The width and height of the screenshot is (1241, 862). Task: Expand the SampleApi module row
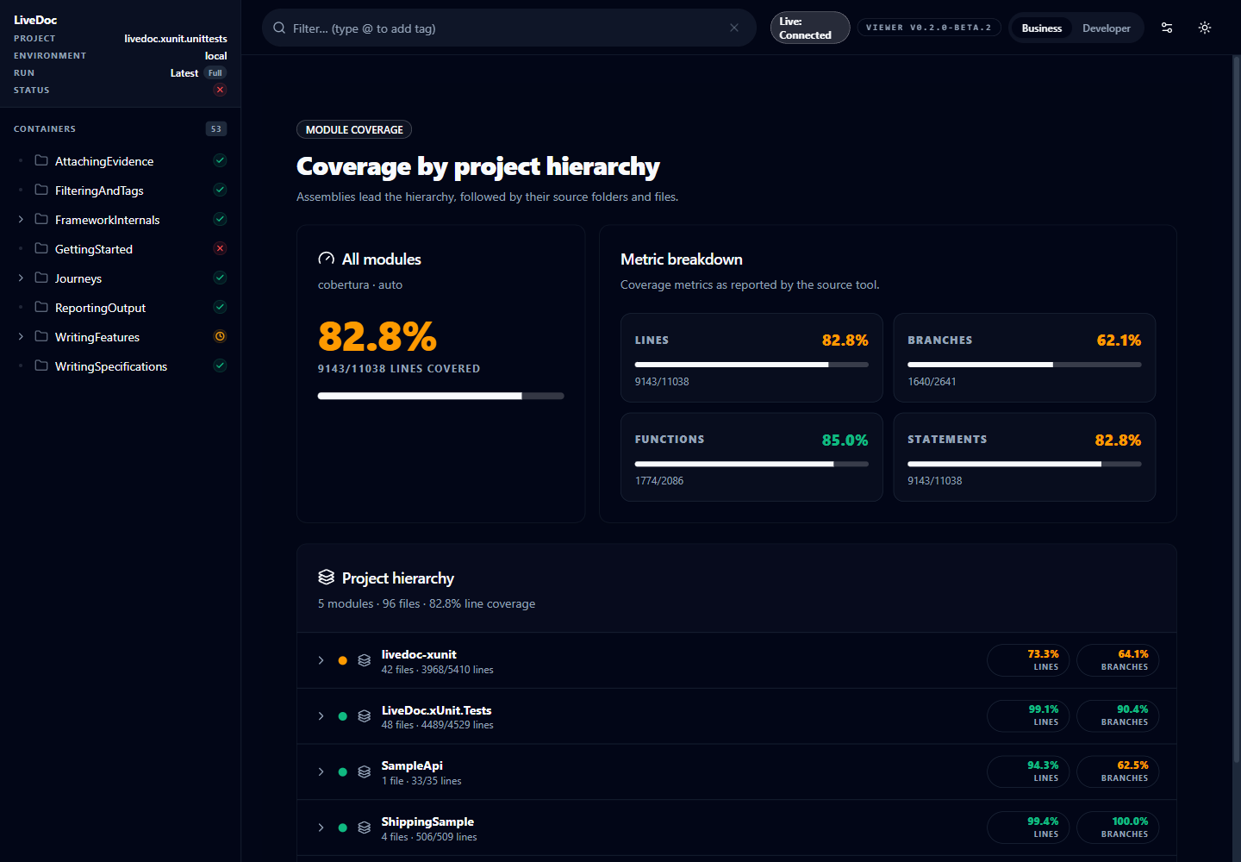coord(321,771)
